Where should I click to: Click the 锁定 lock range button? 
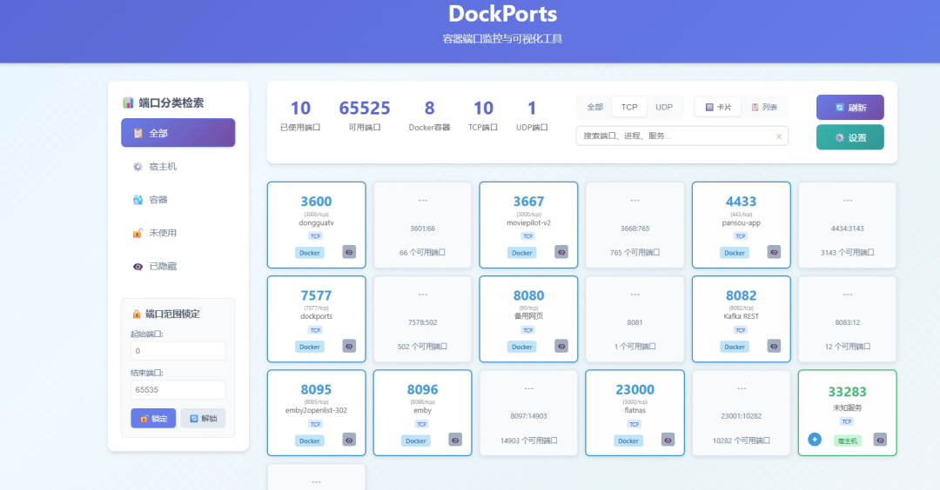(x=153, y=418)
